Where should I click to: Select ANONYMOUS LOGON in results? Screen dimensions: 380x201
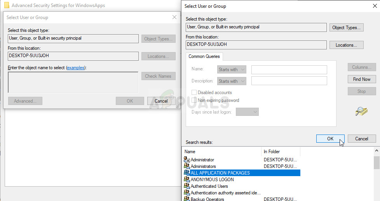[212, 179]
